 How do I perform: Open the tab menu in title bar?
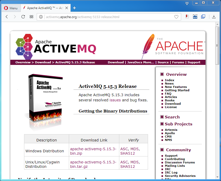pyautogui.click(x=187, y=3)
